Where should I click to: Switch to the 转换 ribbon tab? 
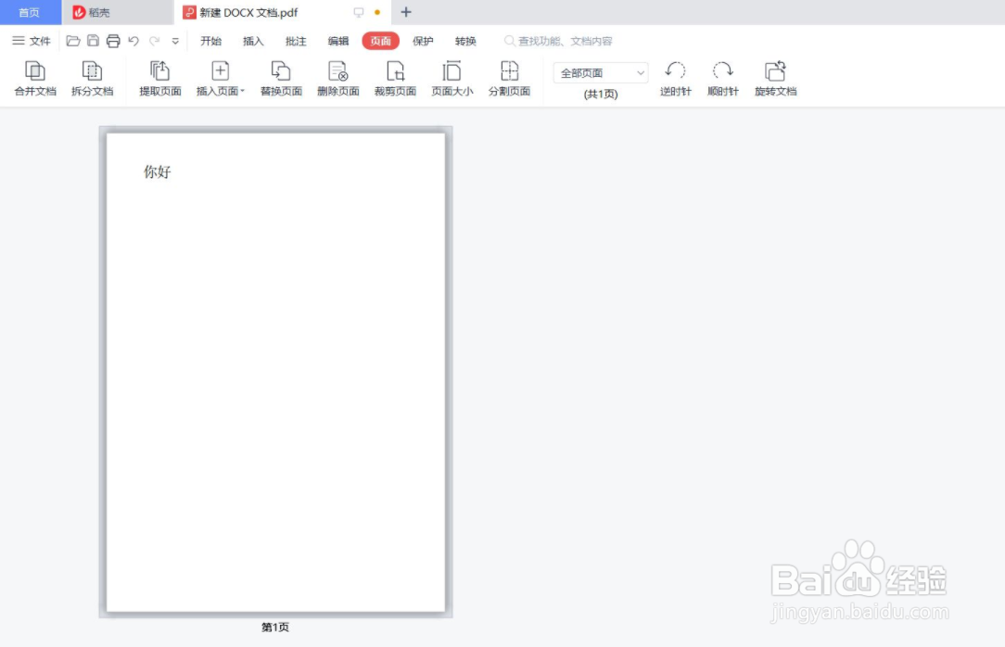coord(465,41)
